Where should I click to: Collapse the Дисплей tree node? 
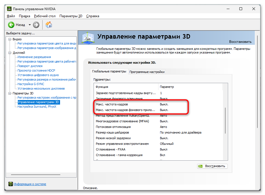[10, 53]
